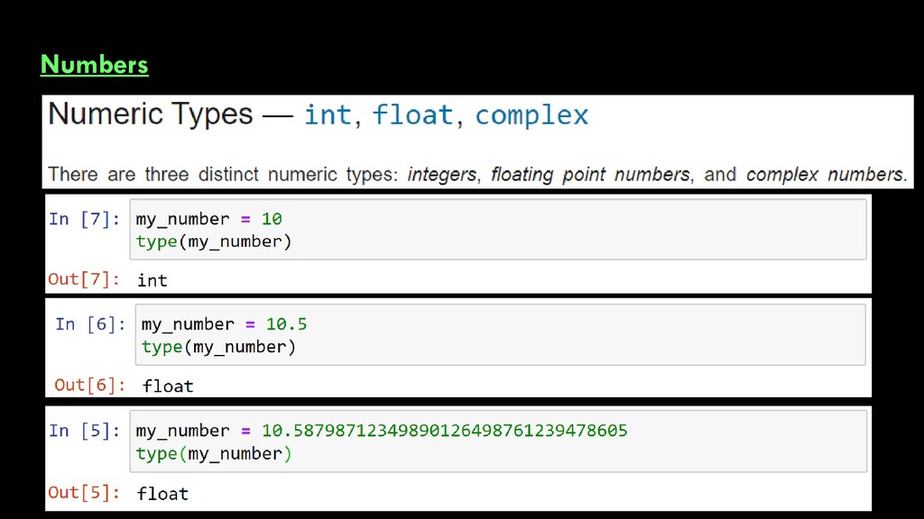
Task: Click the float output under Out[6]
Action: click(x=167, y=386)
